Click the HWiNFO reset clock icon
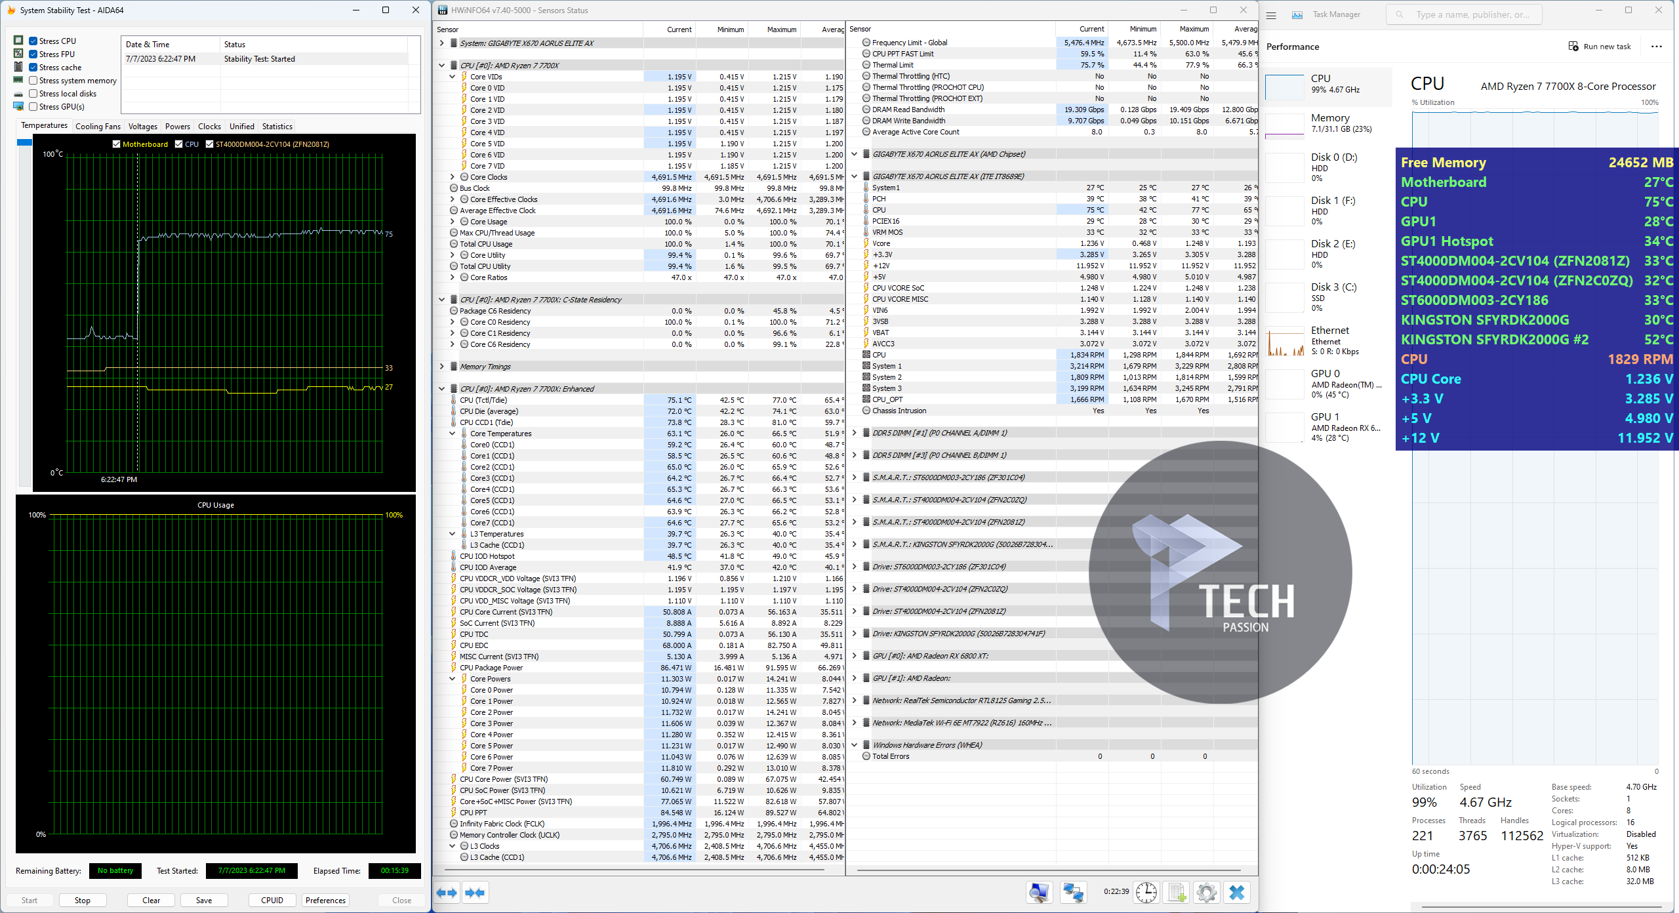The width and height of the screenshot is (1679, 913). [x=1146, y=893]
